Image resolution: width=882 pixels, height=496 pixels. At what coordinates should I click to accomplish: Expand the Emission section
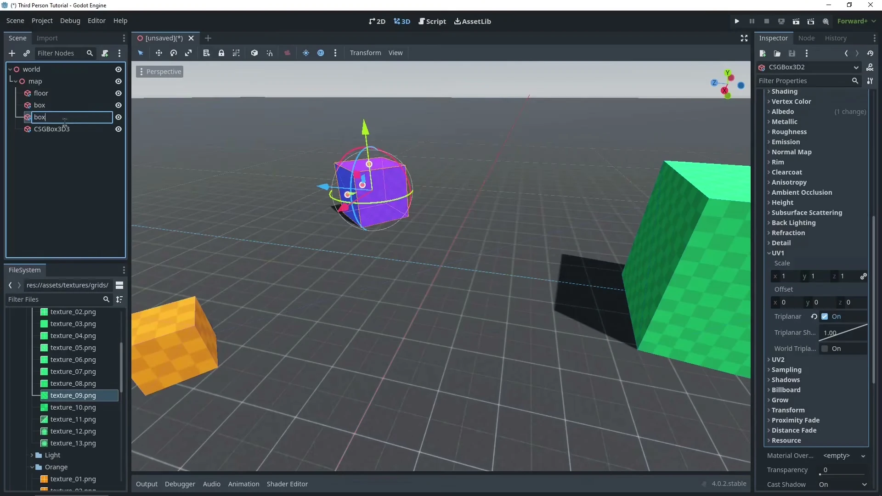tap(786, 142)
